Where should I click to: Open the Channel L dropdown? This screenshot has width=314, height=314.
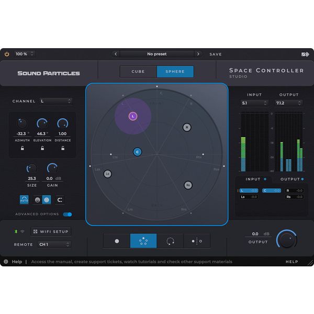pos(56,101)
